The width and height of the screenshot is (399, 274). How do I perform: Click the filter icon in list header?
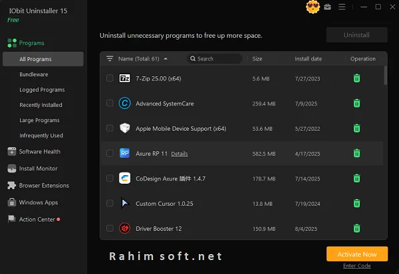click(x=110, y=58)
